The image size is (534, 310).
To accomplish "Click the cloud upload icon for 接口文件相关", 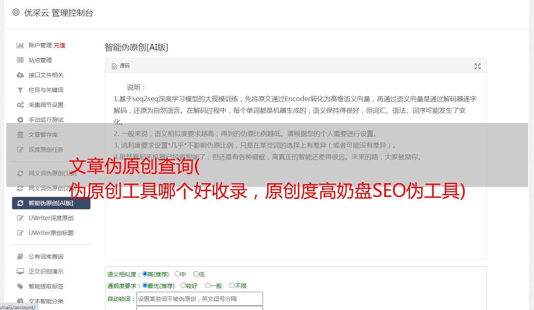I will point(20,75).
